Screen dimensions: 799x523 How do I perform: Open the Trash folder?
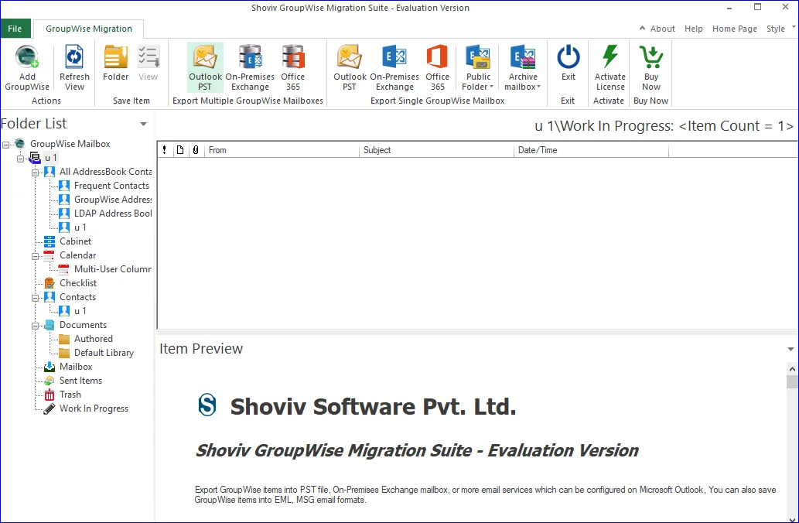click(x=70, y=395)
